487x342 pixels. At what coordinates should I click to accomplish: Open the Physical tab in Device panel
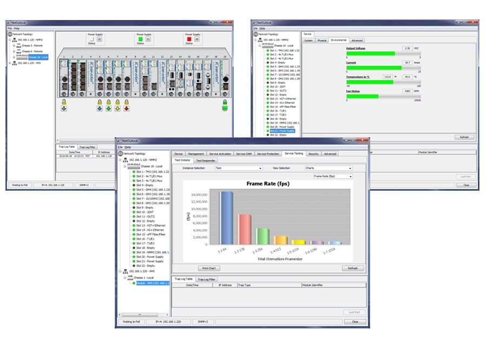322,40
